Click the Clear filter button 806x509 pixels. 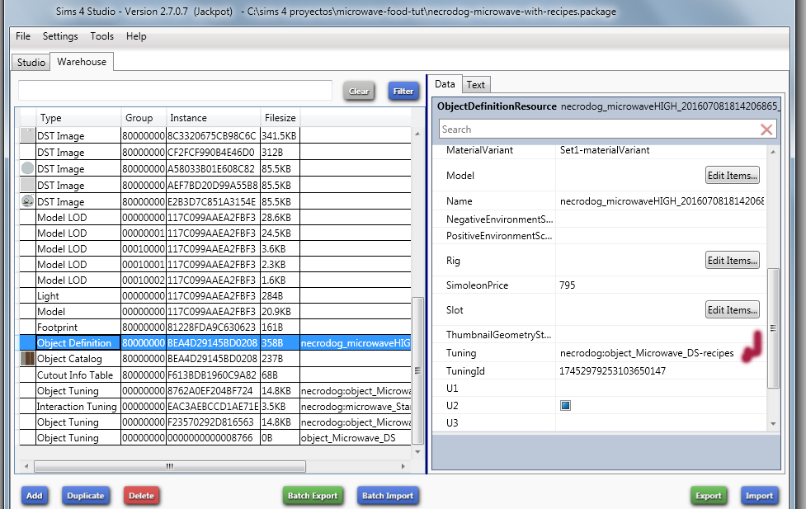(x=359, y=91)
